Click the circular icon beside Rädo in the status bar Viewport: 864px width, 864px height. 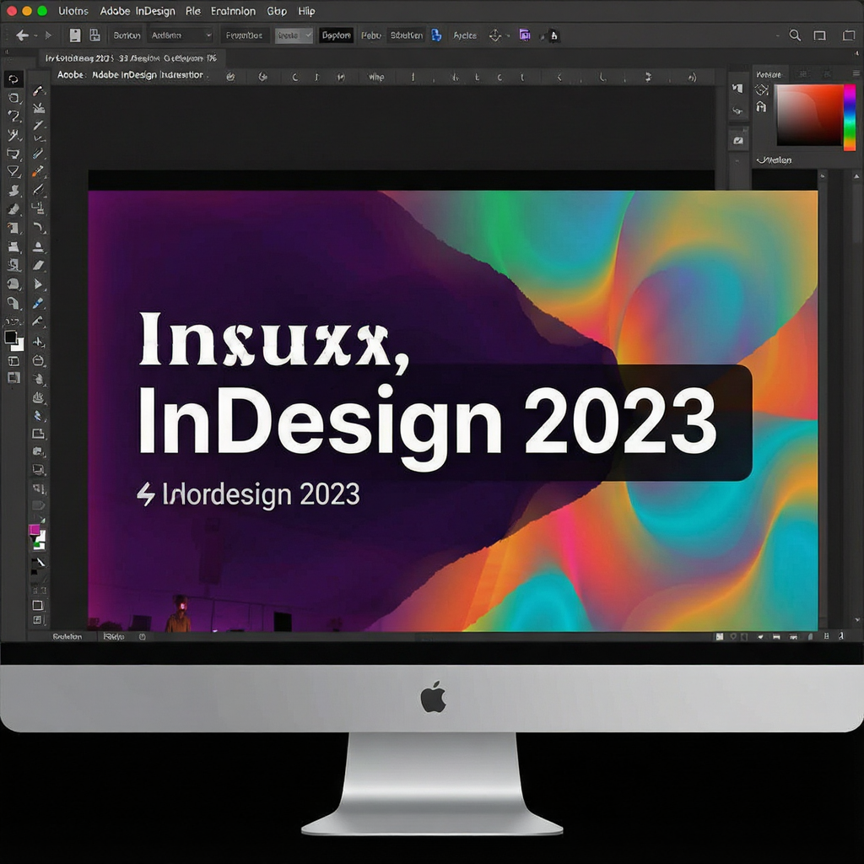[x=142, y=636]
